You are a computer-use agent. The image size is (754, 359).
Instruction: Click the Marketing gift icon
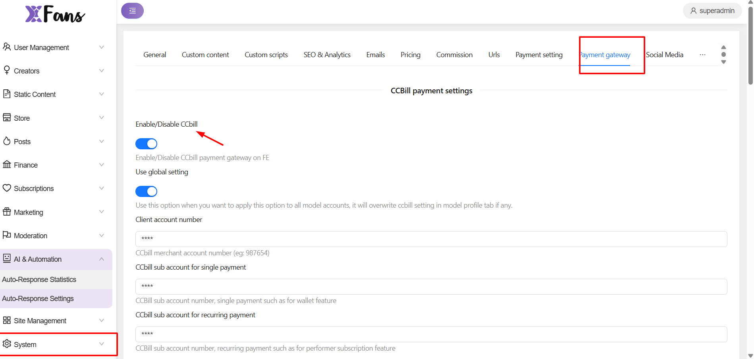(x=7, y=212)
